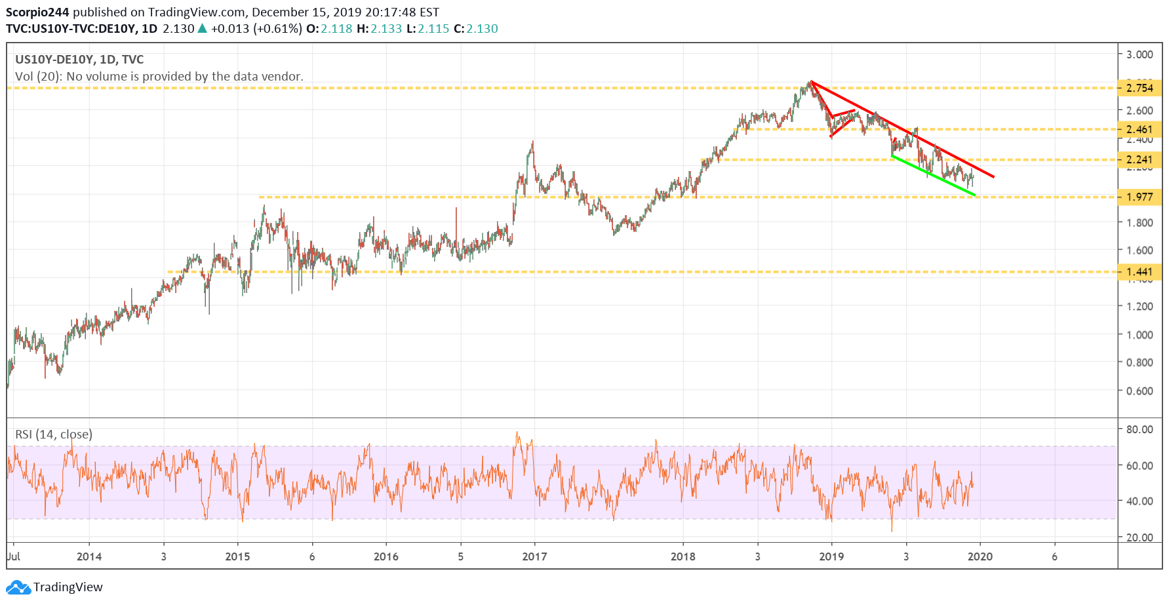Click the high value H:2.133
Screen dimensions: 1169x605
(380, 28)
